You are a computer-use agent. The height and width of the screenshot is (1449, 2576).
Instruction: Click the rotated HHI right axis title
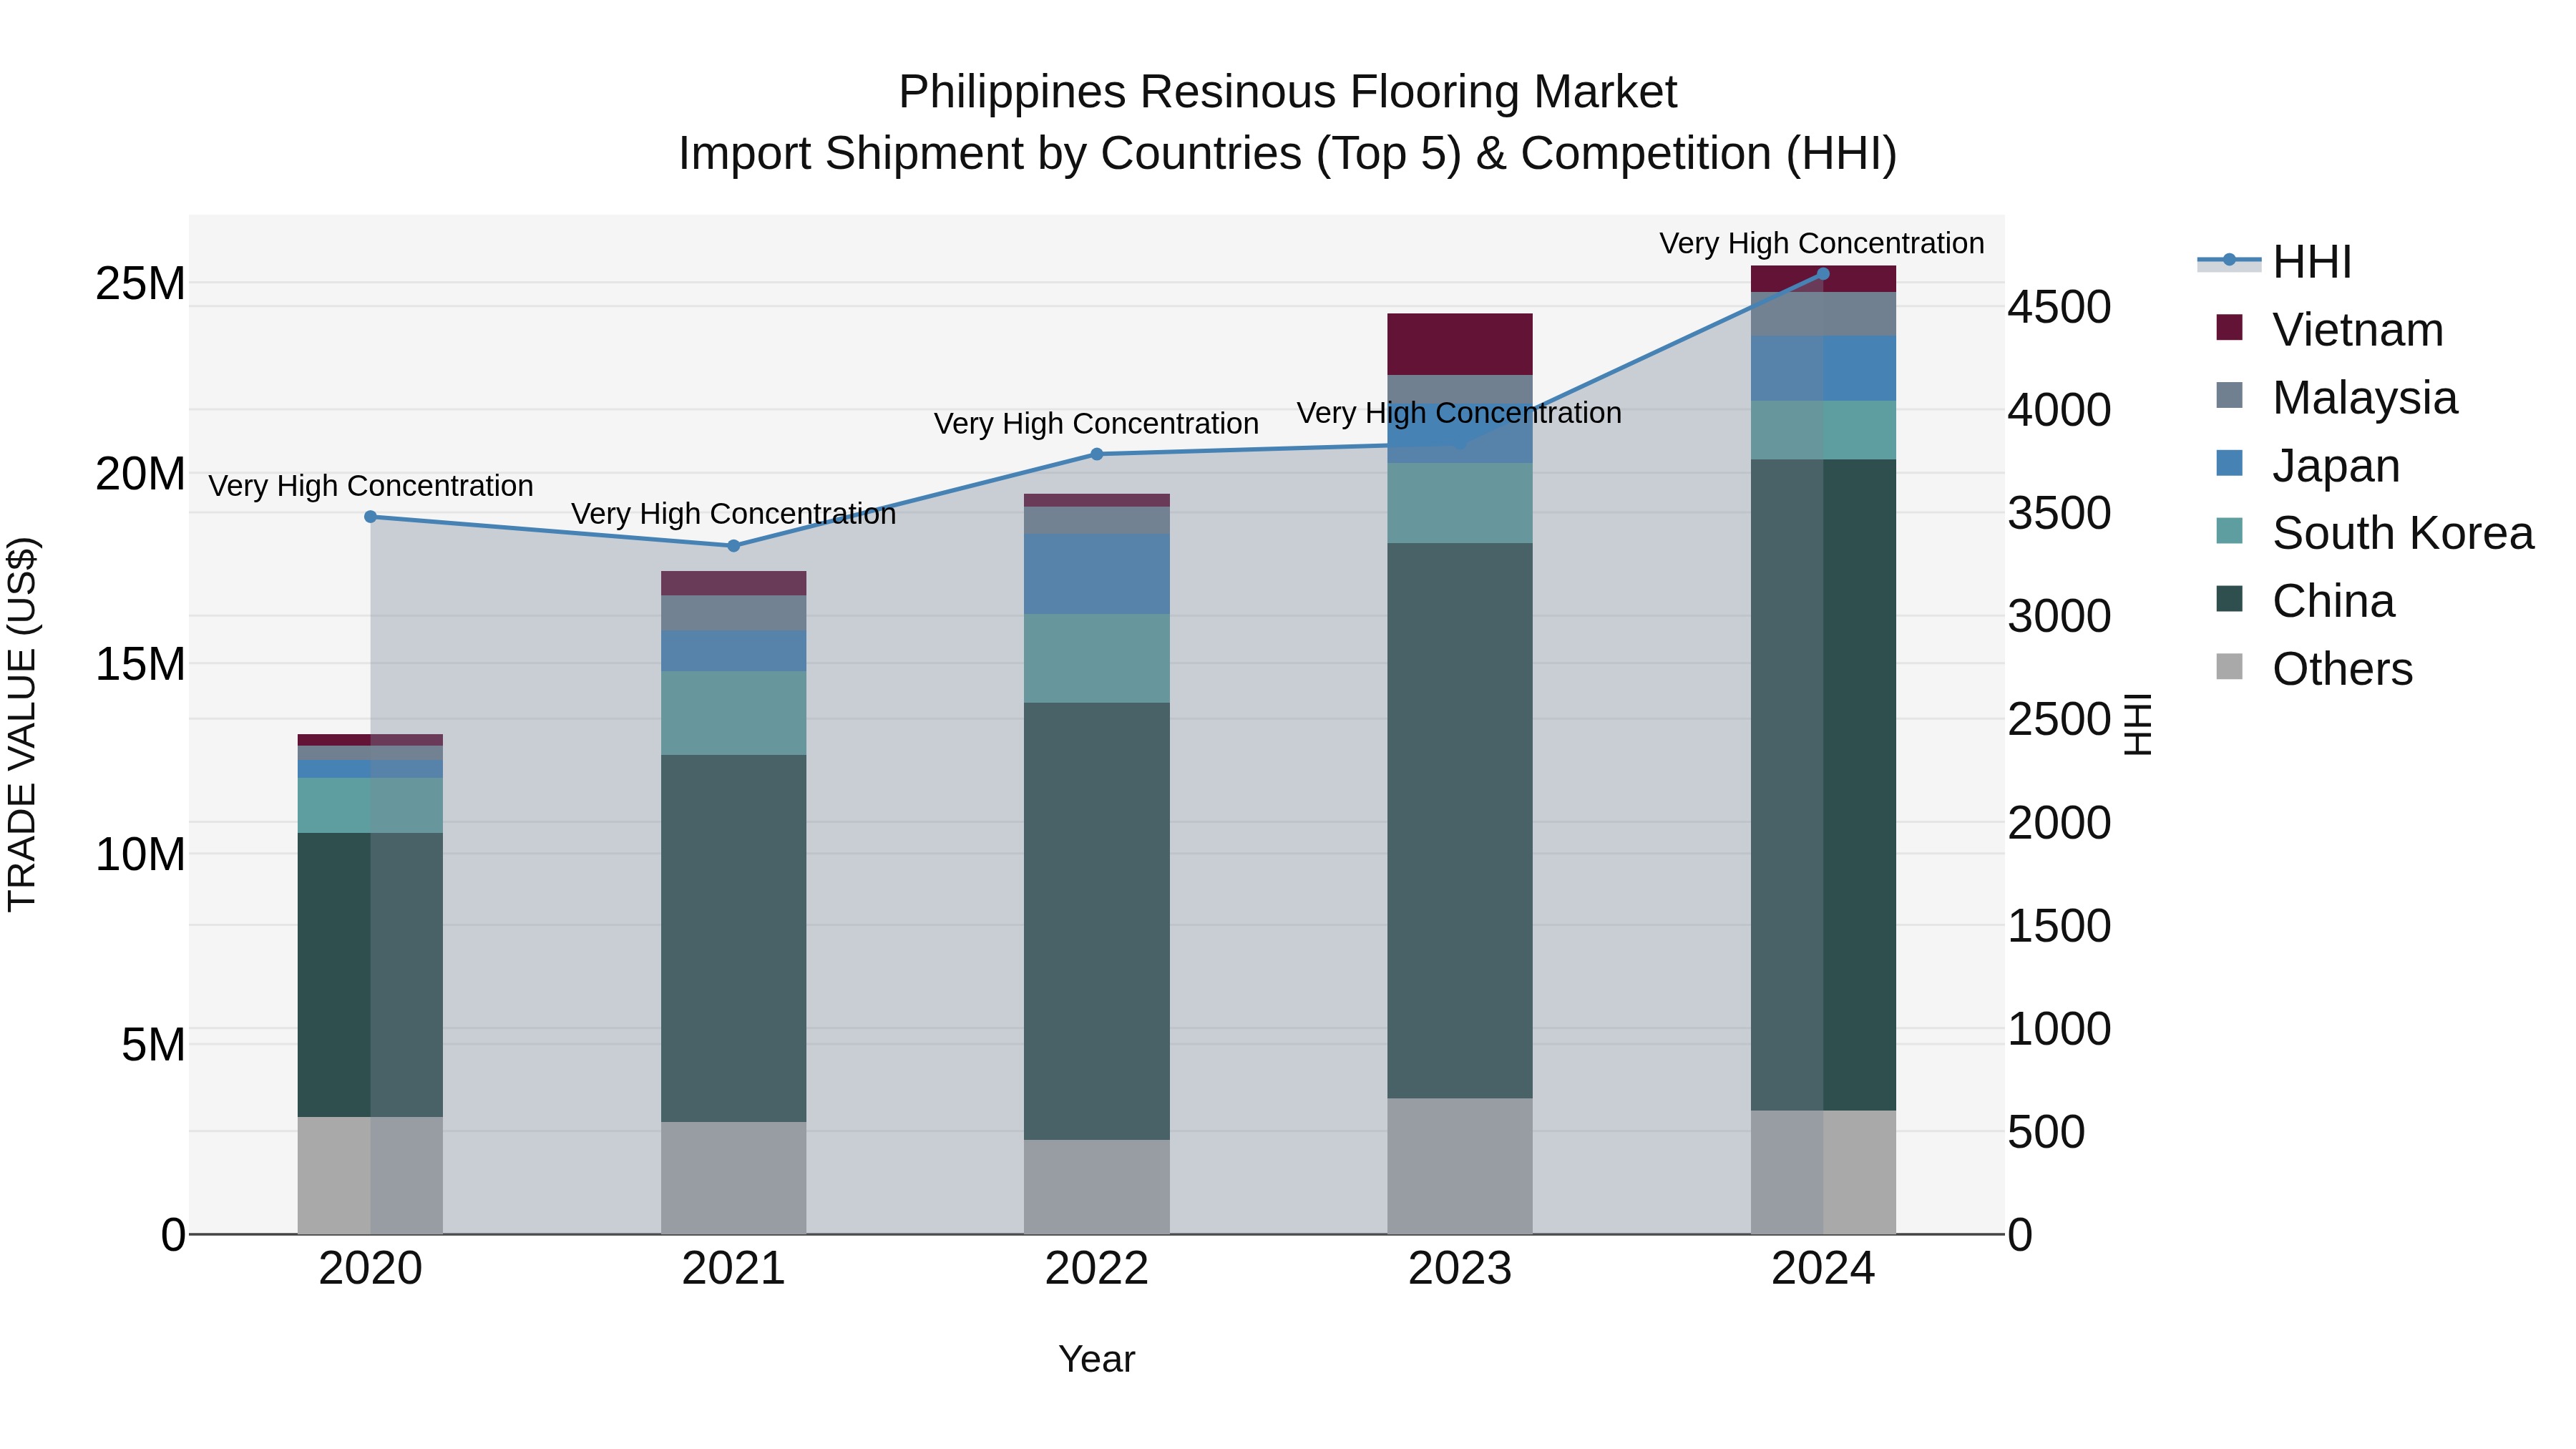[2137, 724]
